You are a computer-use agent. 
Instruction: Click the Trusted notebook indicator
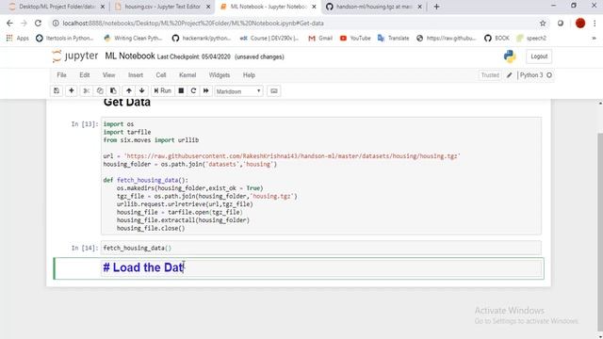pos(490,75)
